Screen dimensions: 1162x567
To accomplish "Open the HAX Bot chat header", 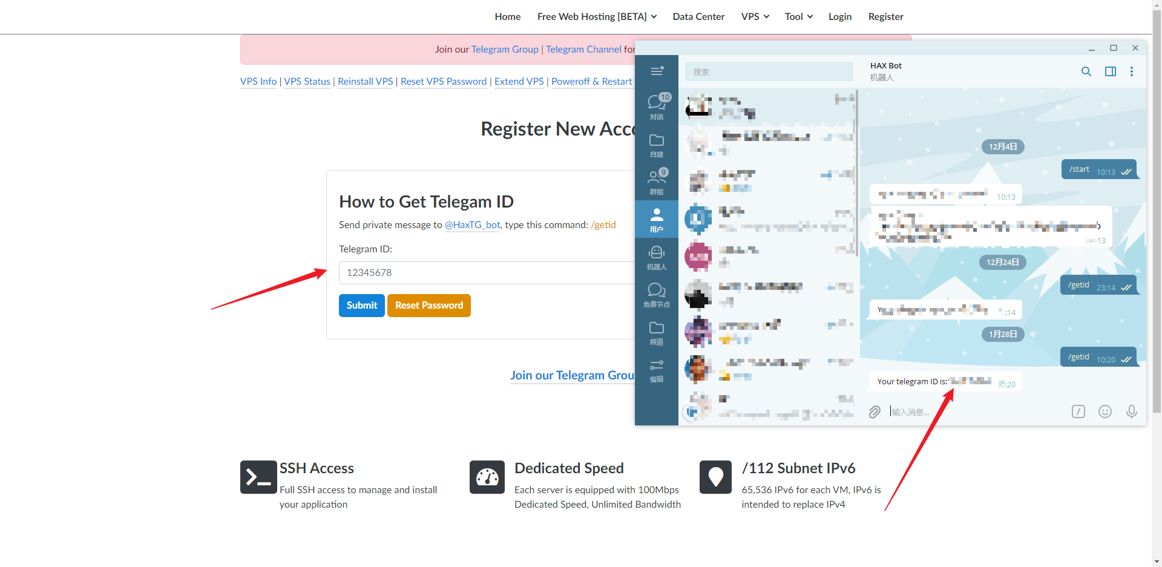I will coord(886,71).
